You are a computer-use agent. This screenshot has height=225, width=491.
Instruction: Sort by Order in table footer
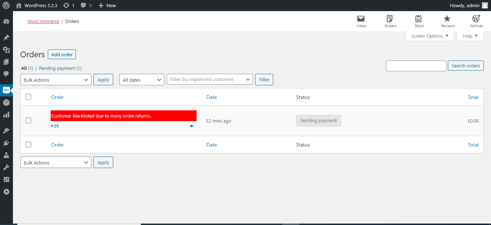(x=58, y=145)
